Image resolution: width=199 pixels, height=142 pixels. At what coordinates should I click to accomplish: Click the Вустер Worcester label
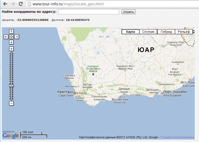coord(87,86)
